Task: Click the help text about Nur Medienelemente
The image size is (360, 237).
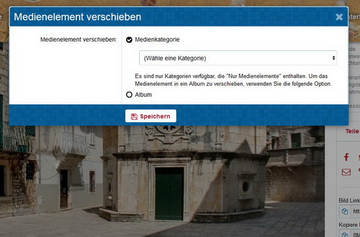Action: (x=233, y=80)
